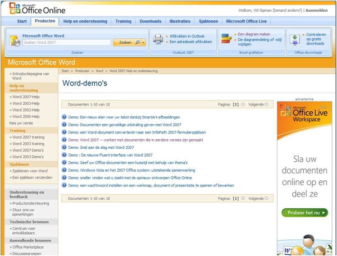Click 'Controleren op gratis downloads' link
Viewport: 337px width, 256px height.
316,39
